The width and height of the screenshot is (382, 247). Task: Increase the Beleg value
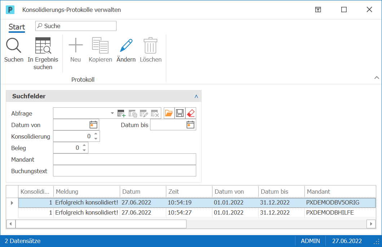tap(84, 145)
